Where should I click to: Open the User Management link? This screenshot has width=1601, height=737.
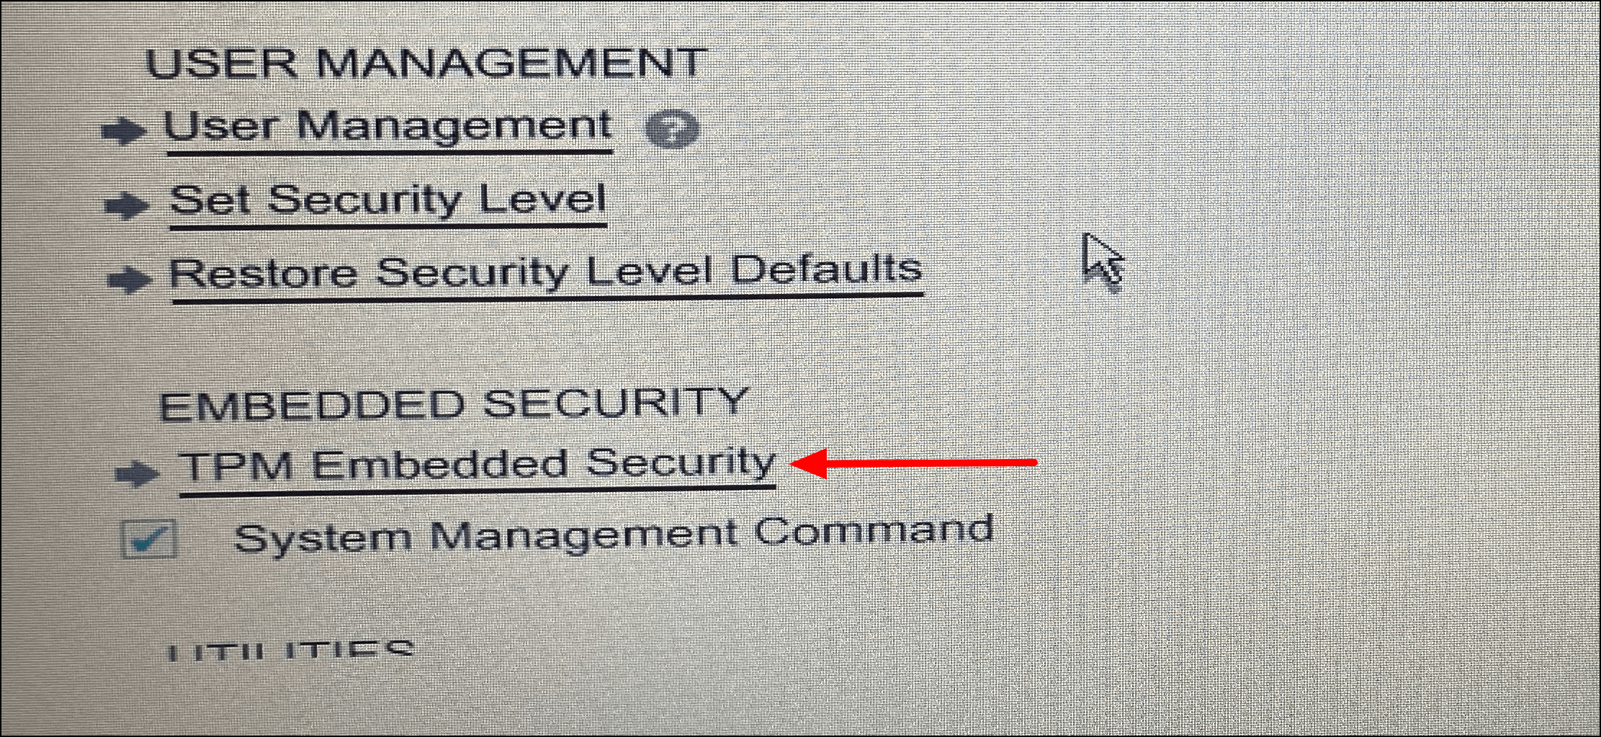388,127
